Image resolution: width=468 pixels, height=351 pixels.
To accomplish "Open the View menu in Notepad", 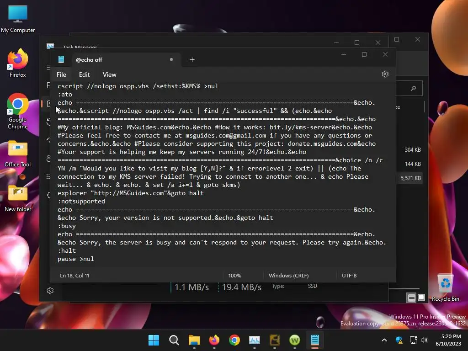I will point(109,74).
